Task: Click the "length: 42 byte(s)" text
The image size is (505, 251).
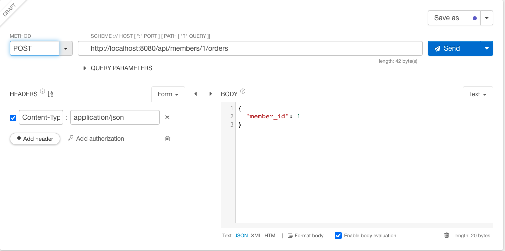Action: (398, 61)
